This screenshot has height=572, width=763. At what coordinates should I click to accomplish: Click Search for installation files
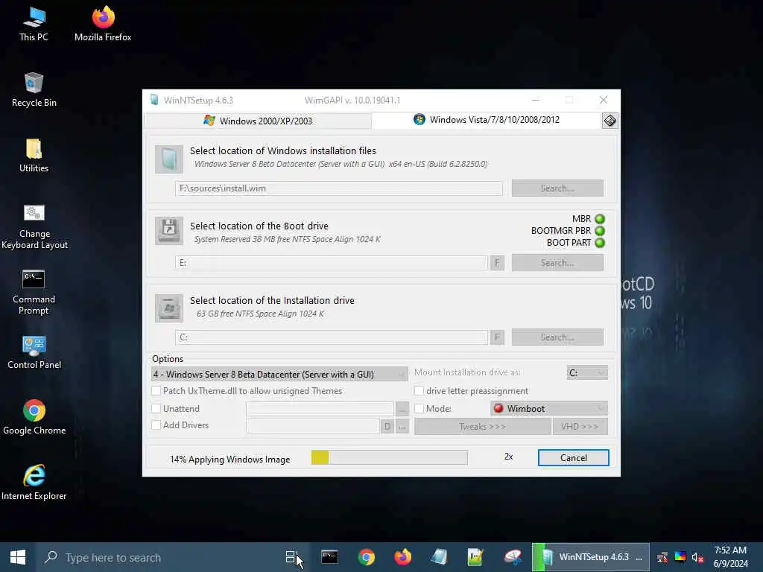[x=557, y=188]
